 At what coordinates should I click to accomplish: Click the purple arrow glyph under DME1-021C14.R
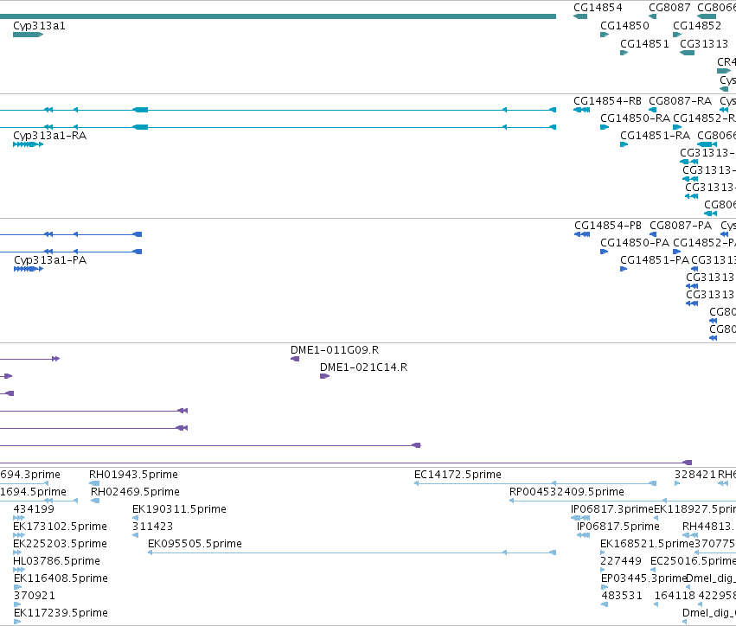click(325, 376)
